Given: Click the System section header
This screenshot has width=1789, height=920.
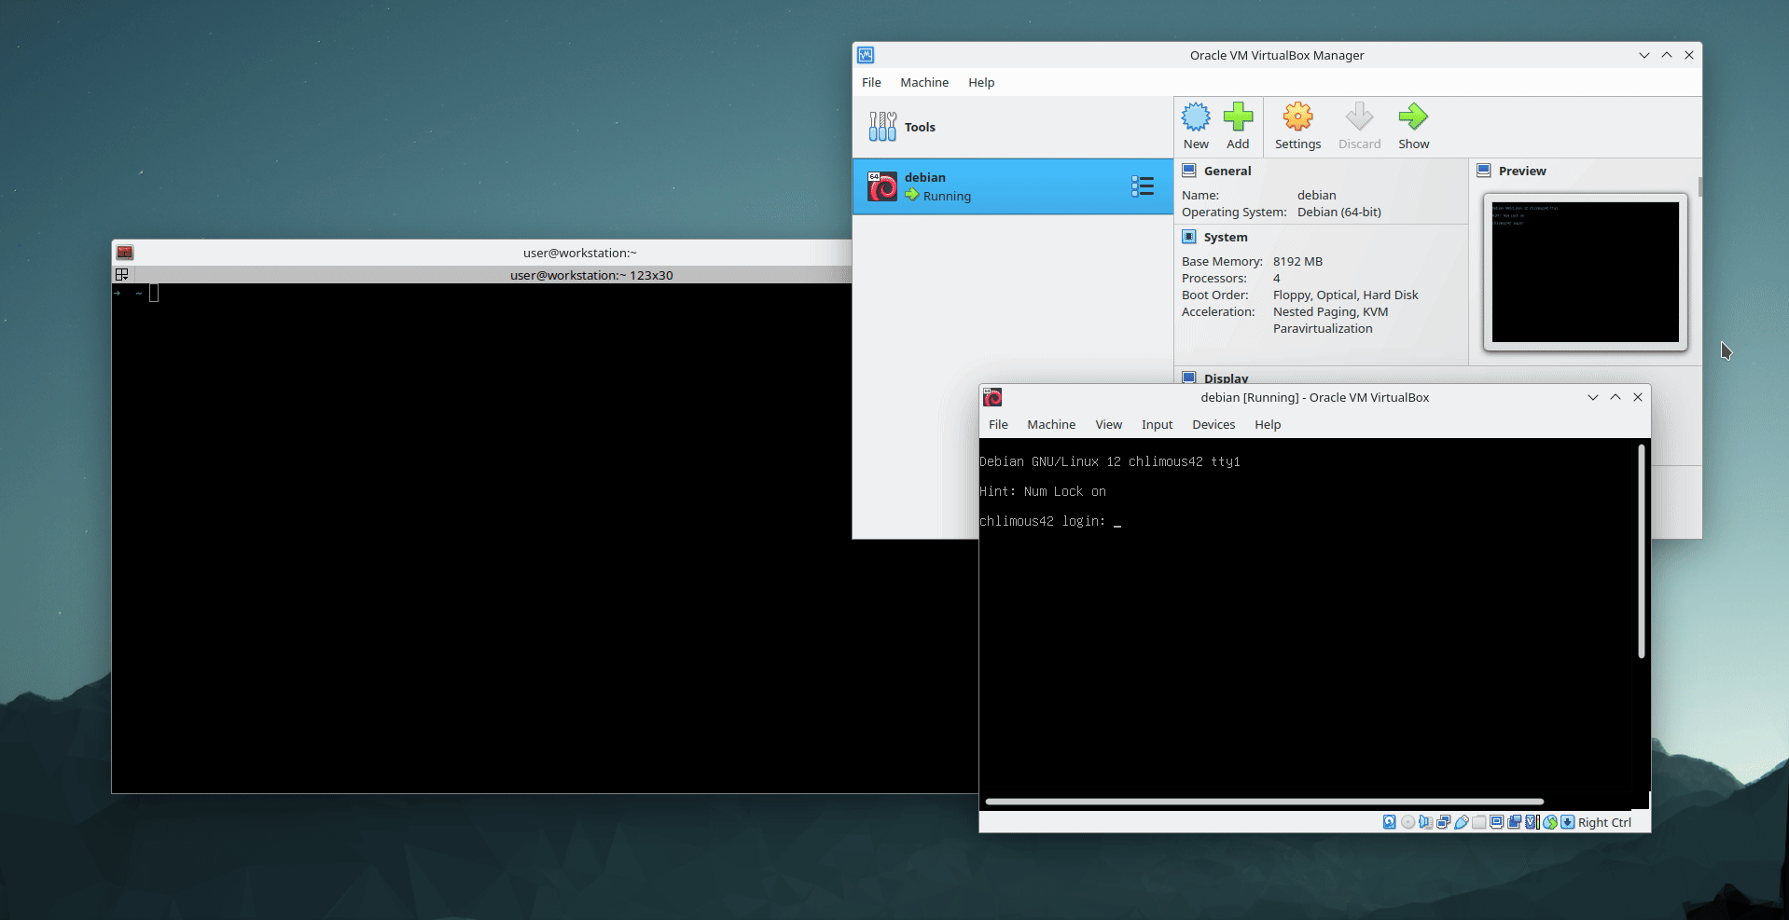Looking at the screenshot, I should (x=1226, y=237).
